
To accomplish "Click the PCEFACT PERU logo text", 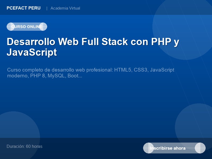I will (x=23, y=8).
